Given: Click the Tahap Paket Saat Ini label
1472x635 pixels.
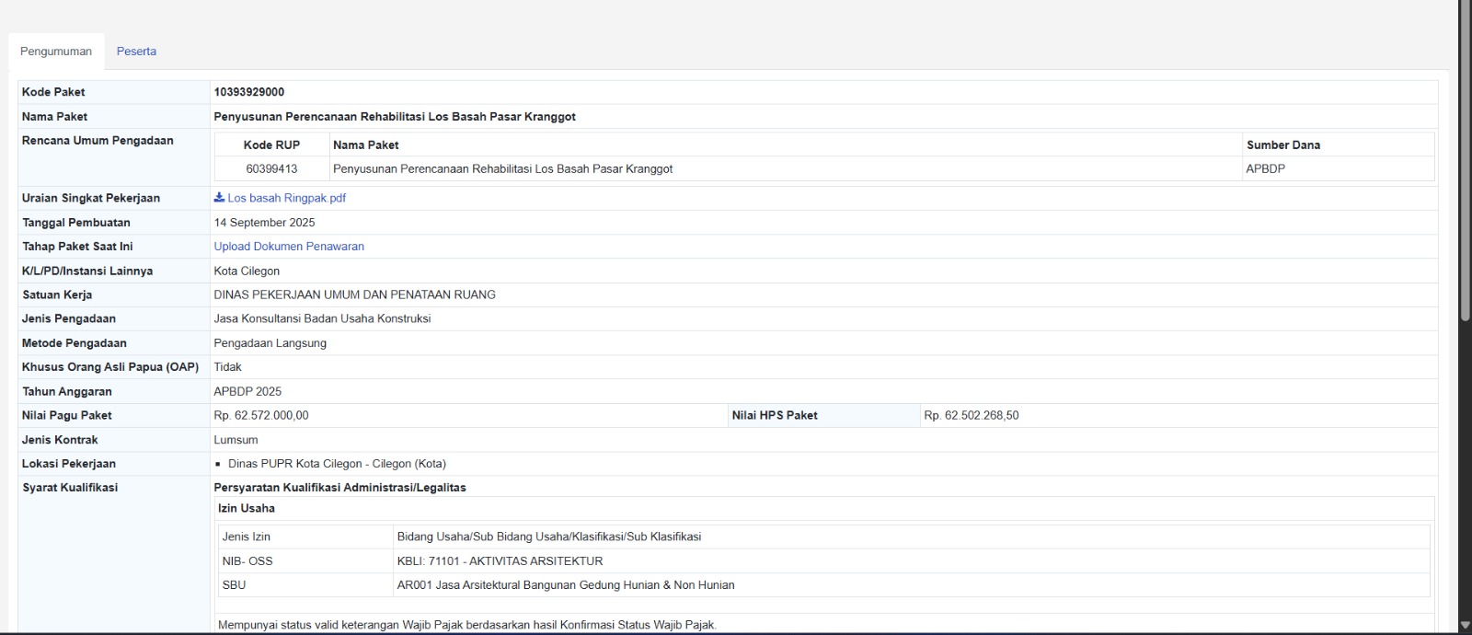Looking at the screenshot, I should pyautogui.click(x=77, y=247).
